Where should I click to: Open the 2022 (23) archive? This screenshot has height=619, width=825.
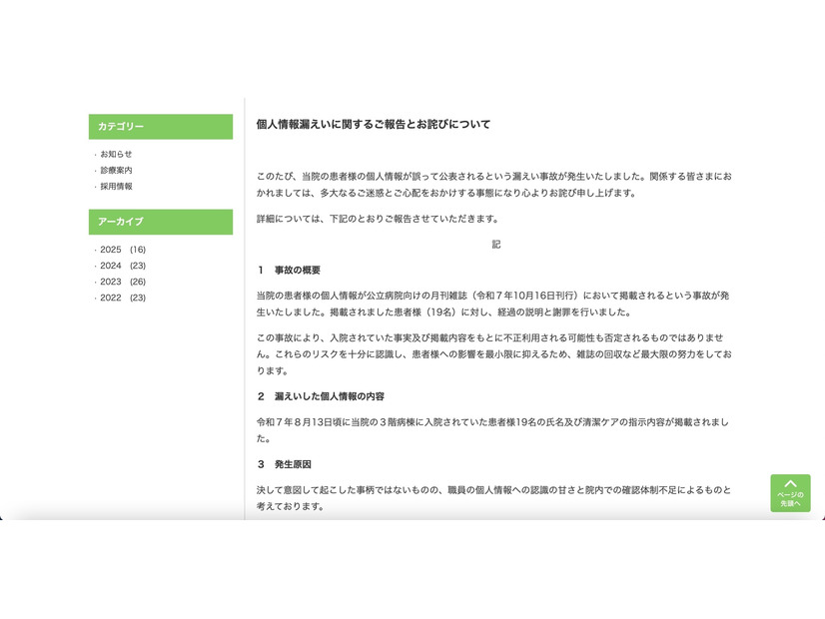118,298
